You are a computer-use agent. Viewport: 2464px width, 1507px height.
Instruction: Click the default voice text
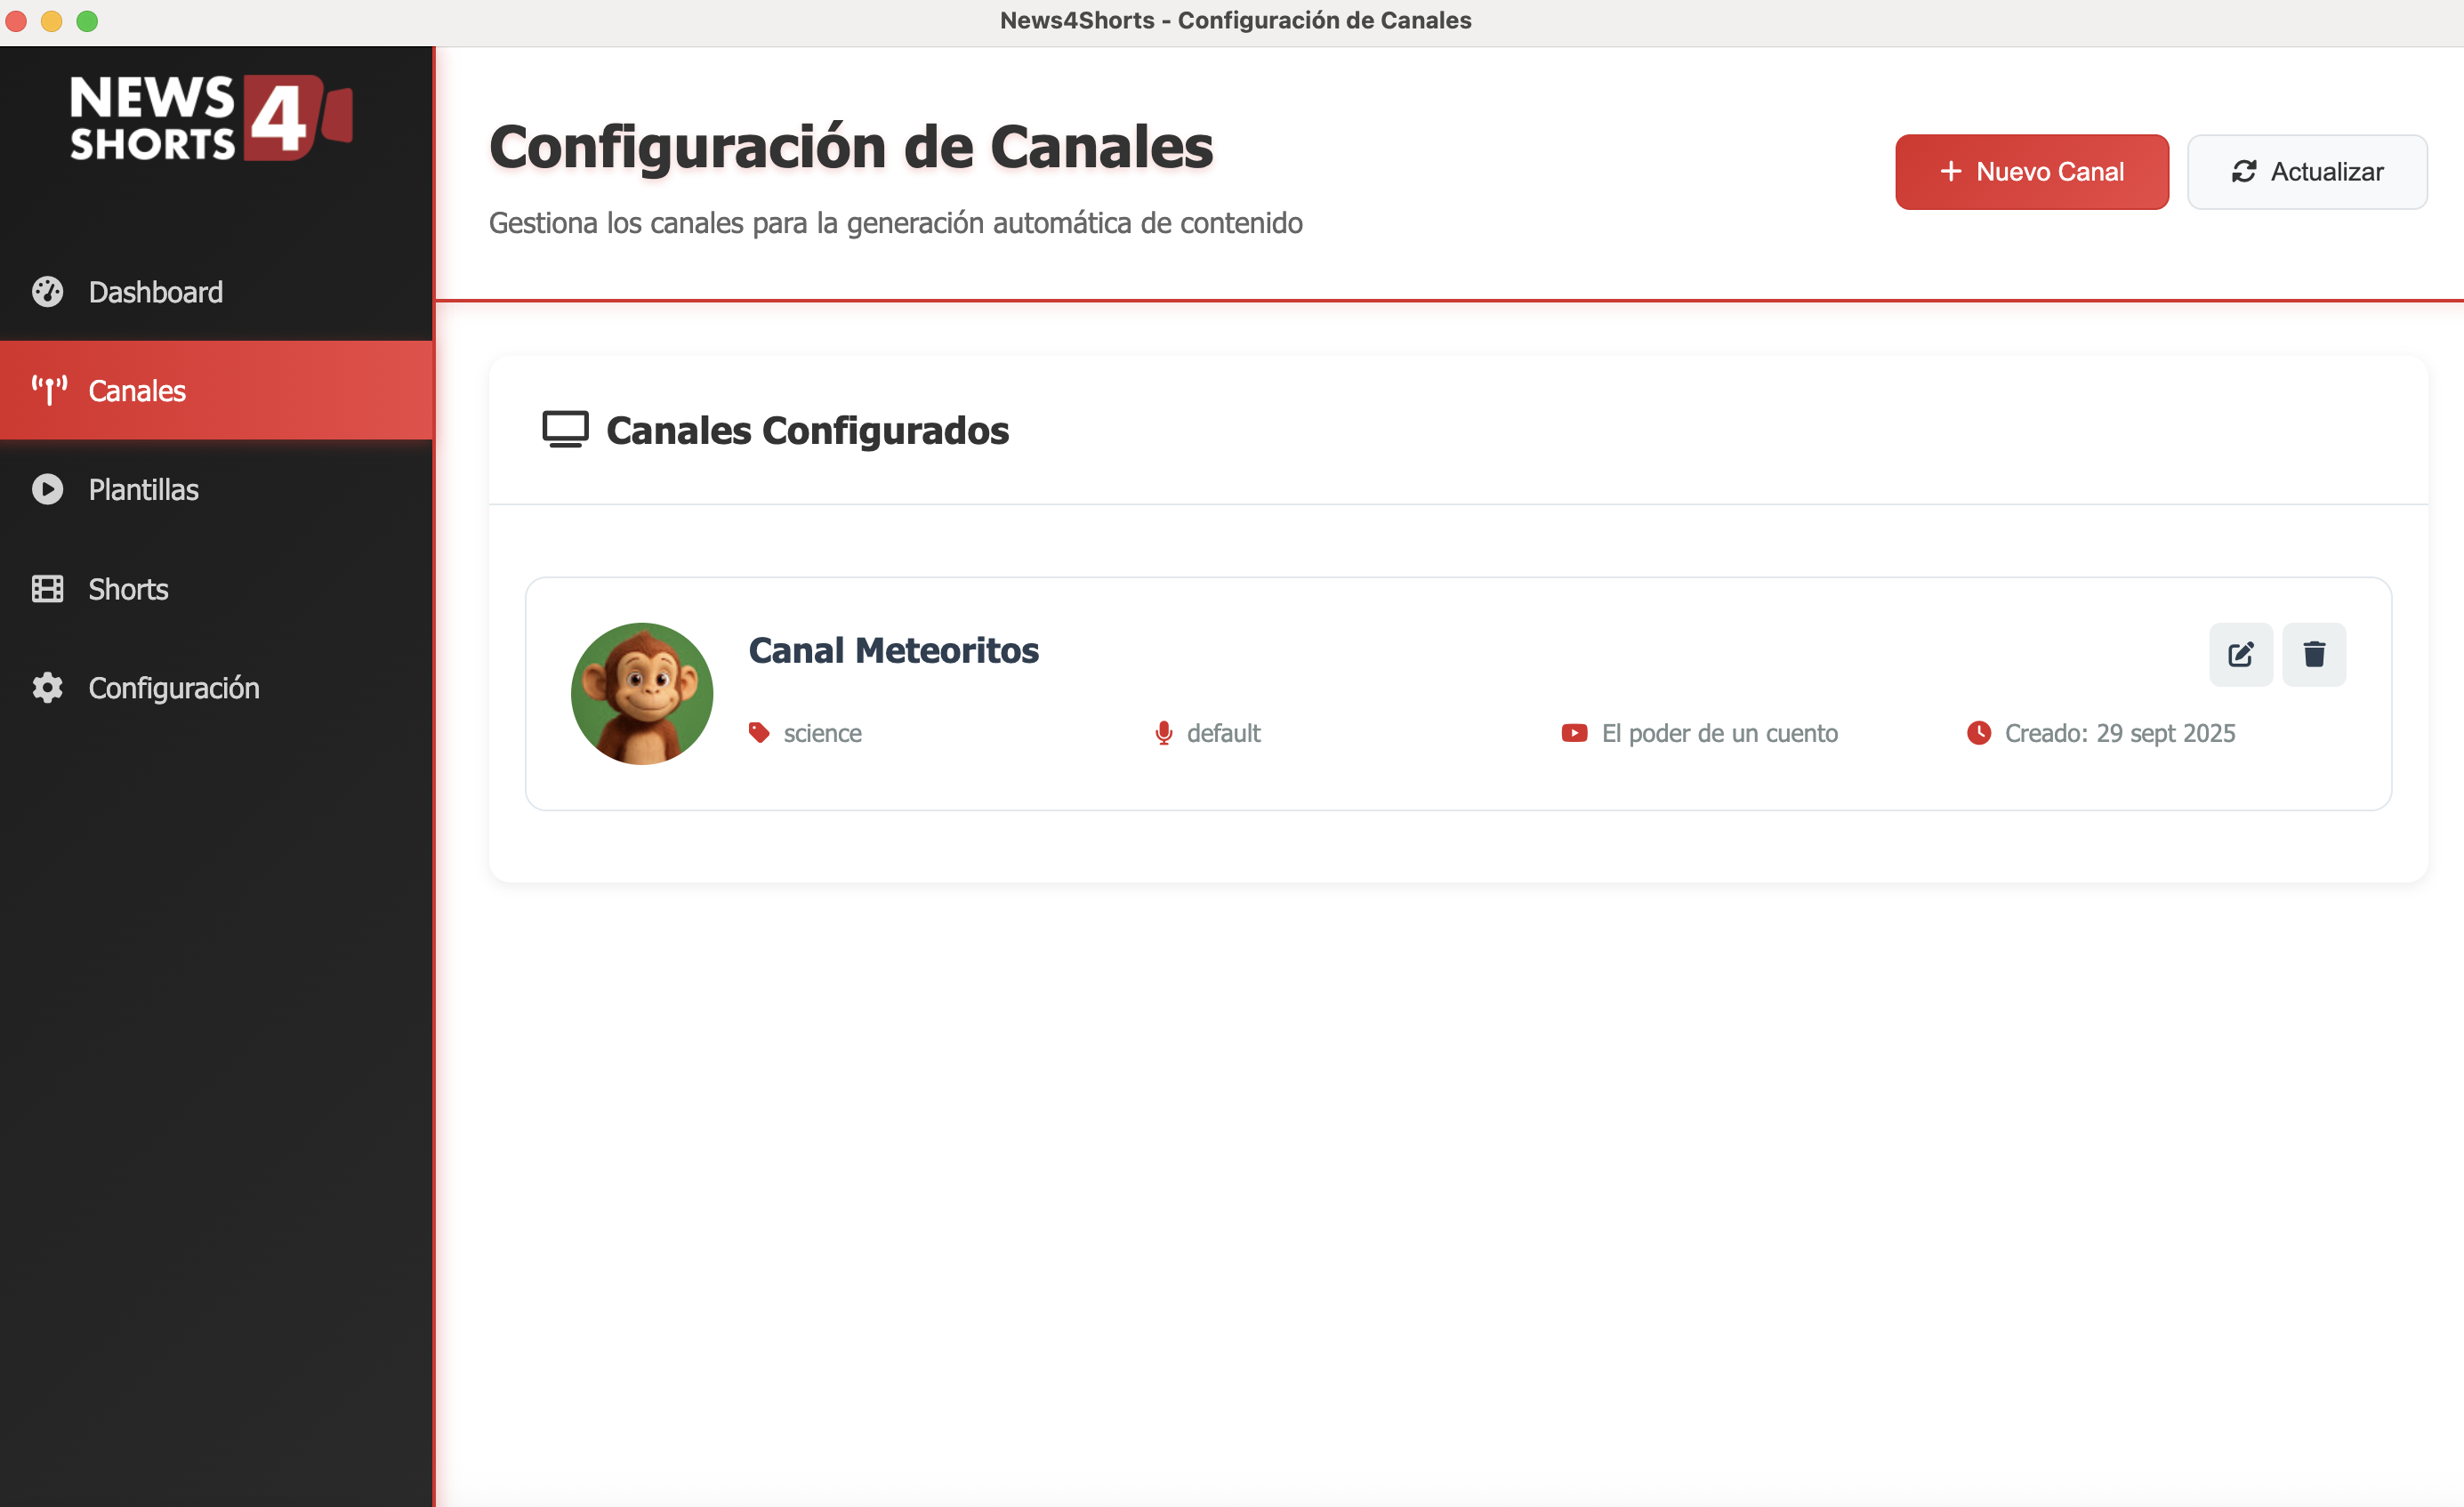(1223, 733)
